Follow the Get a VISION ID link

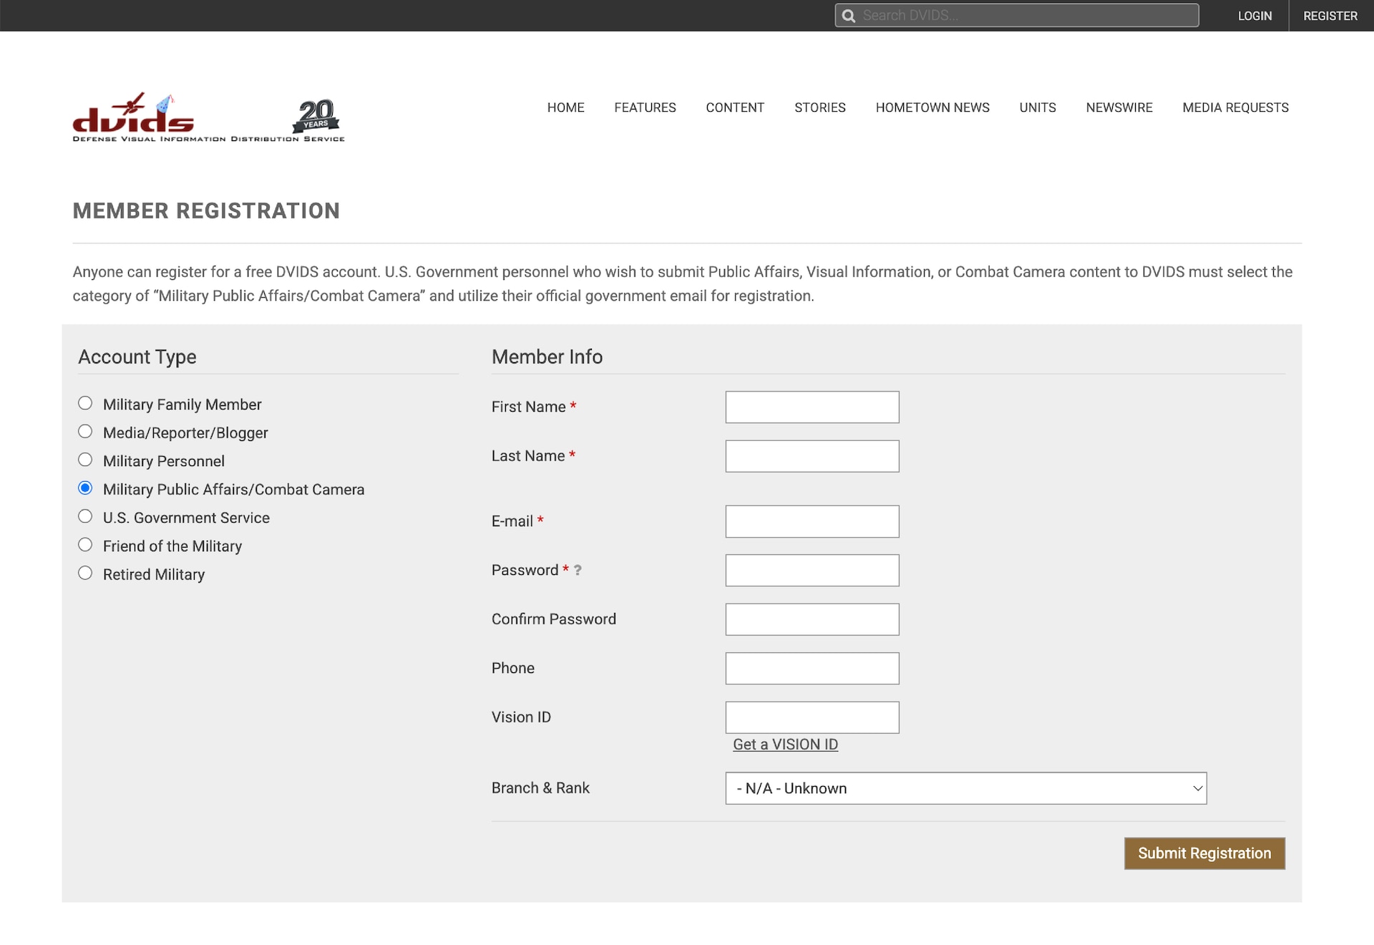coord(785,745)
